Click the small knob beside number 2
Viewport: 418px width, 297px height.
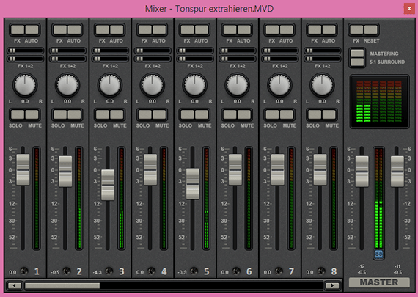pos(67,271)
